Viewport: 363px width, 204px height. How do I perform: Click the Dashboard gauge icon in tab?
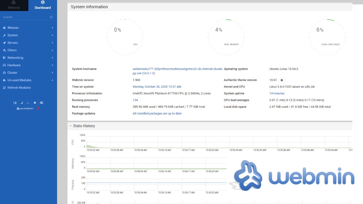(43, 2)
